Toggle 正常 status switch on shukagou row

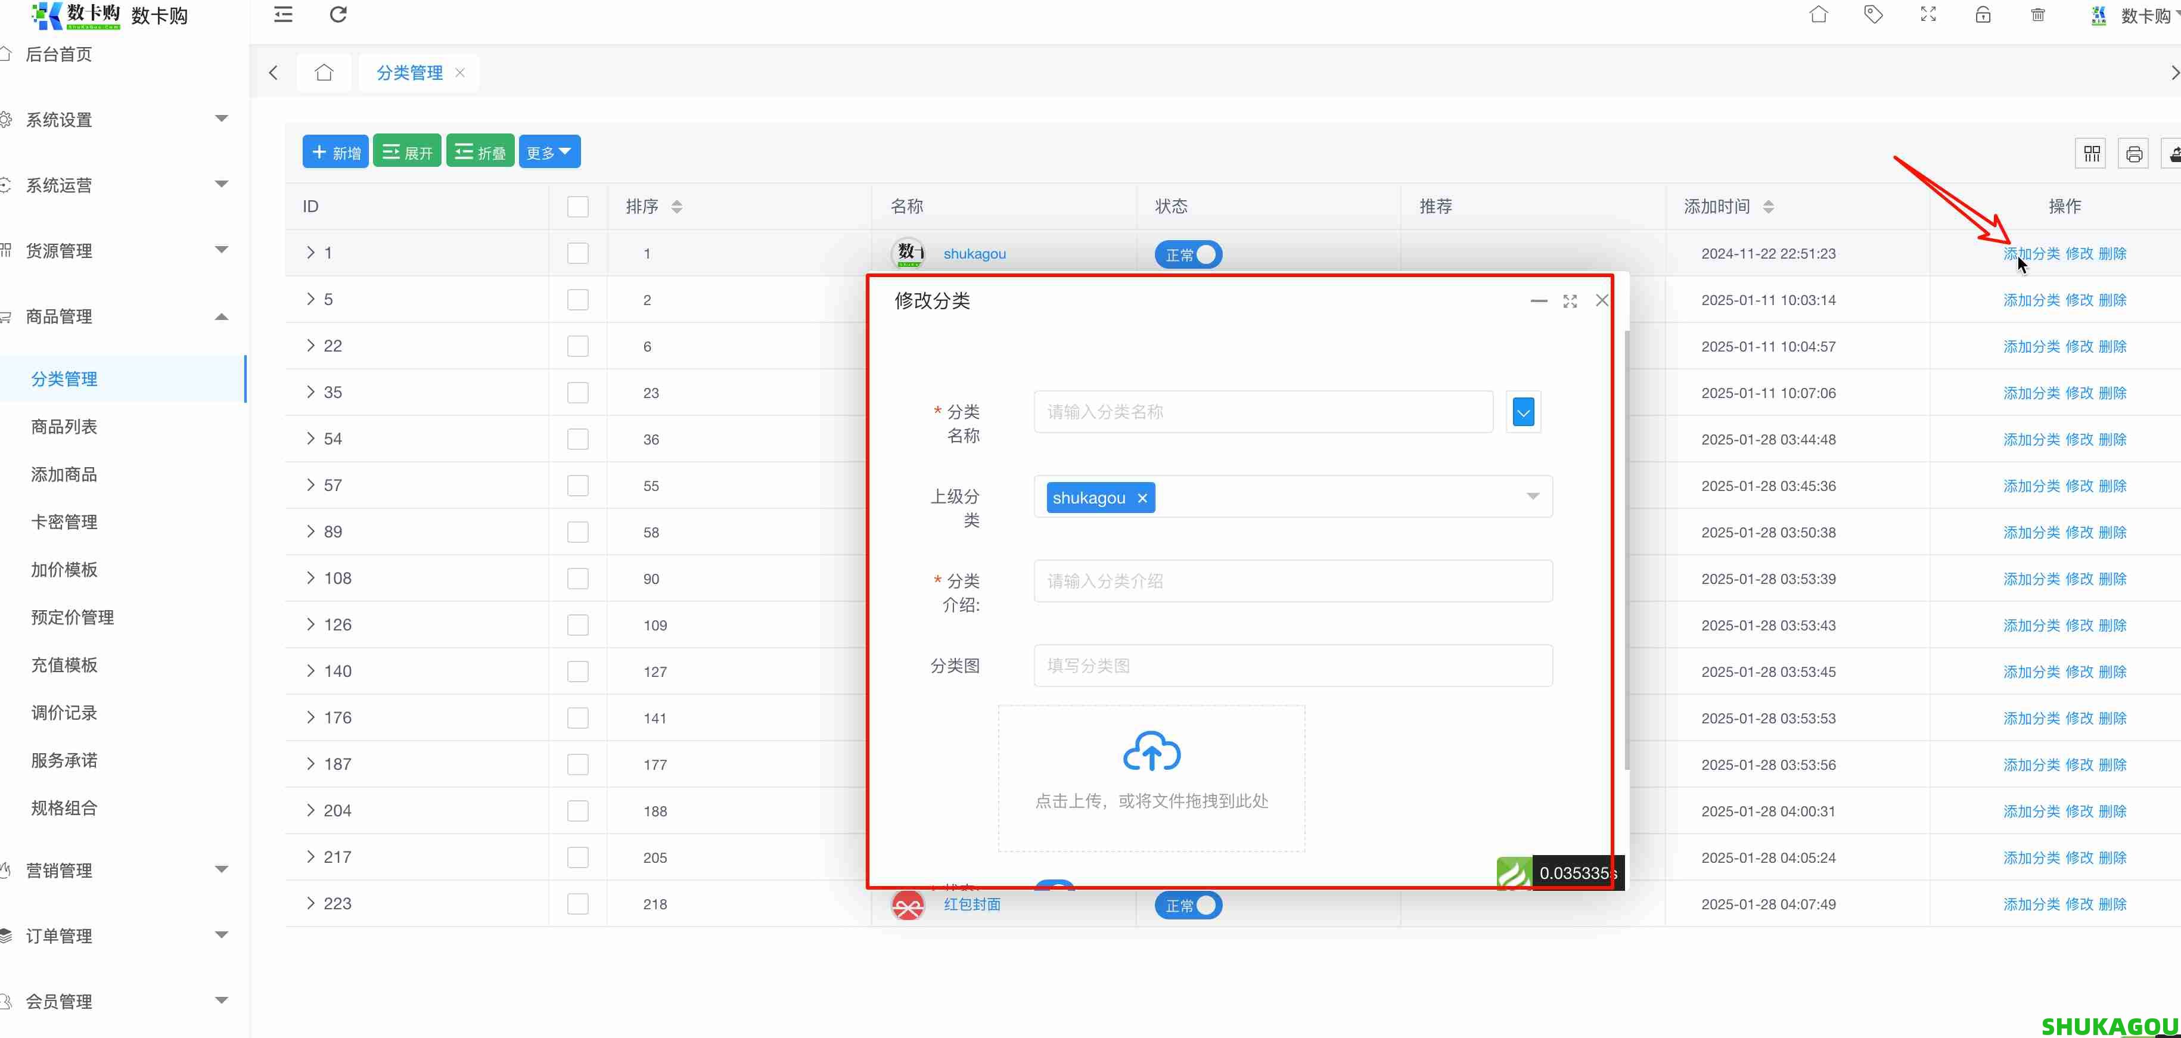point(1187,254)
